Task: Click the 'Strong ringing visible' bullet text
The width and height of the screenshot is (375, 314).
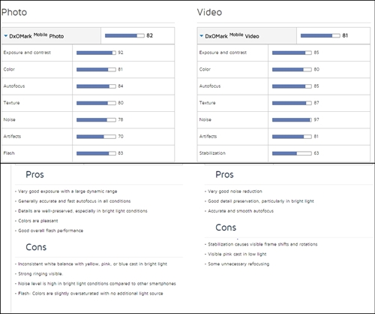Action: (x=40, y=273)
